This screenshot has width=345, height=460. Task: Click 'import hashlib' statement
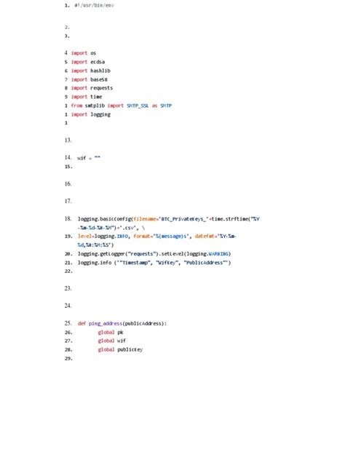(91, 71)
